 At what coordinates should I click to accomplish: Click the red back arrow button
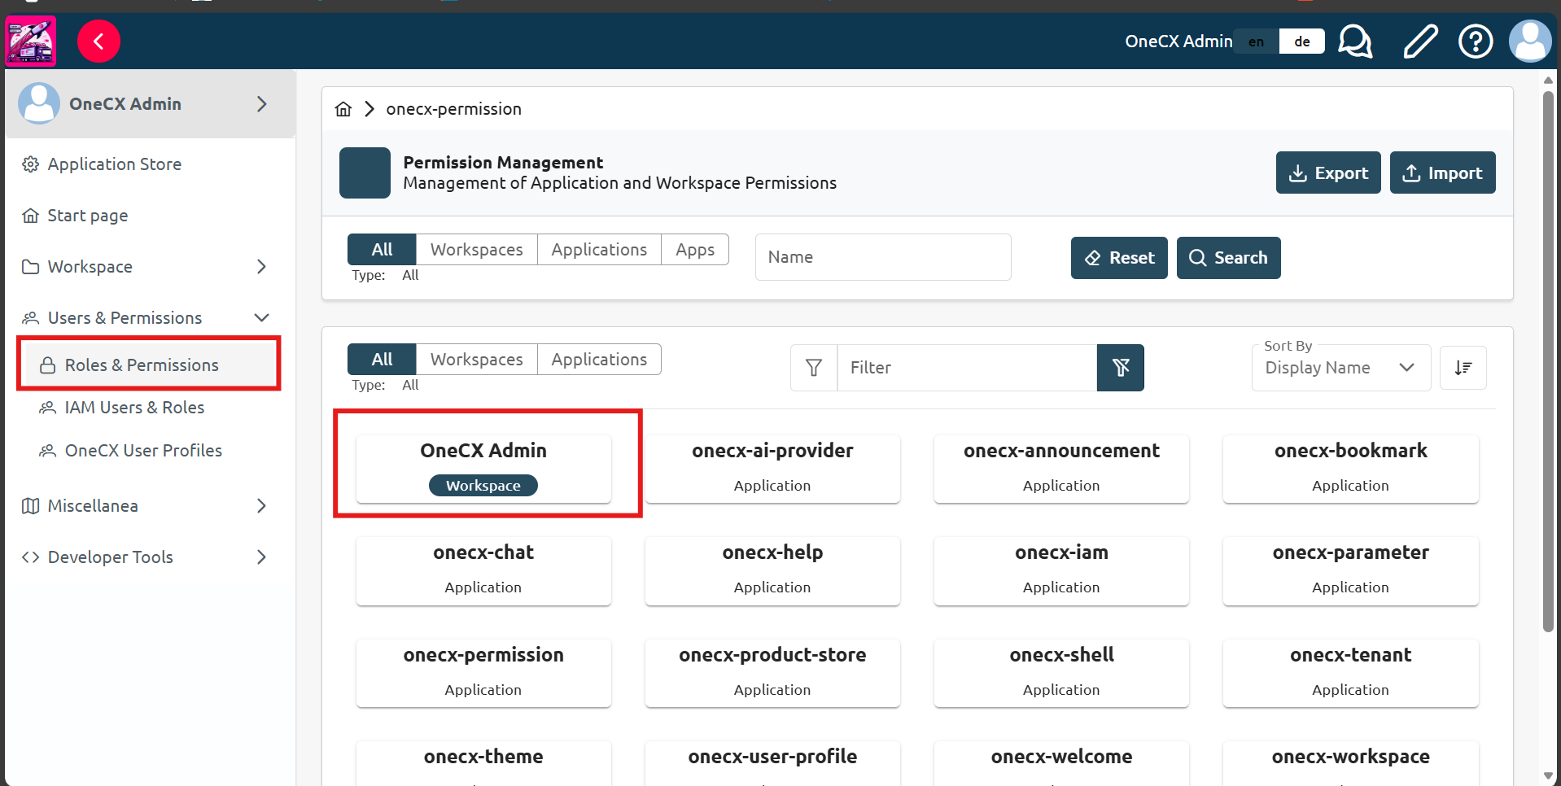click(98, 41)
